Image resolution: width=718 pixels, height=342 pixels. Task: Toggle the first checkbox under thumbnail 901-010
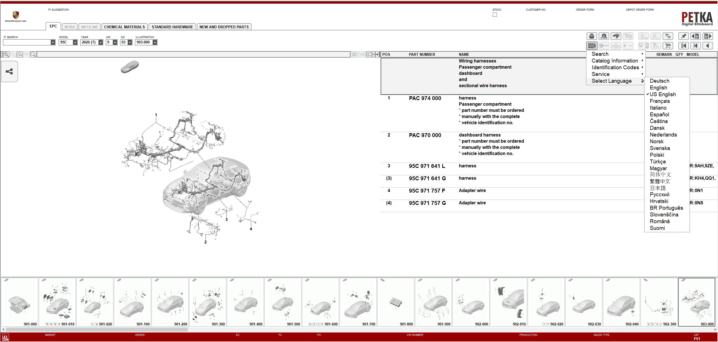[47, 325]
